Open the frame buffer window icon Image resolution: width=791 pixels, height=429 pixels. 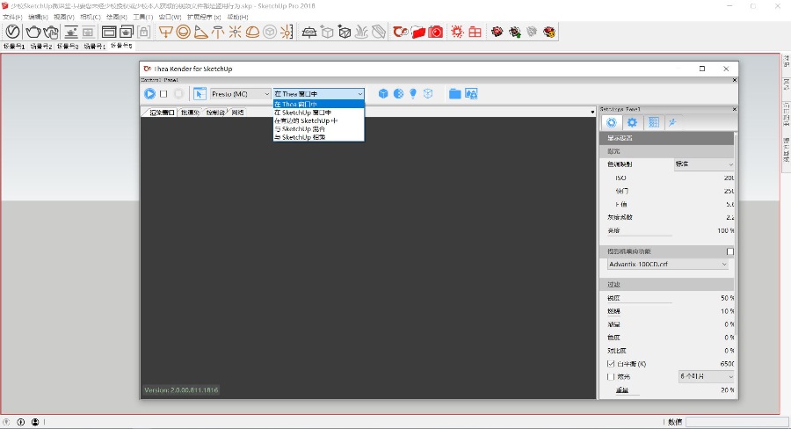tap(108, 32)
